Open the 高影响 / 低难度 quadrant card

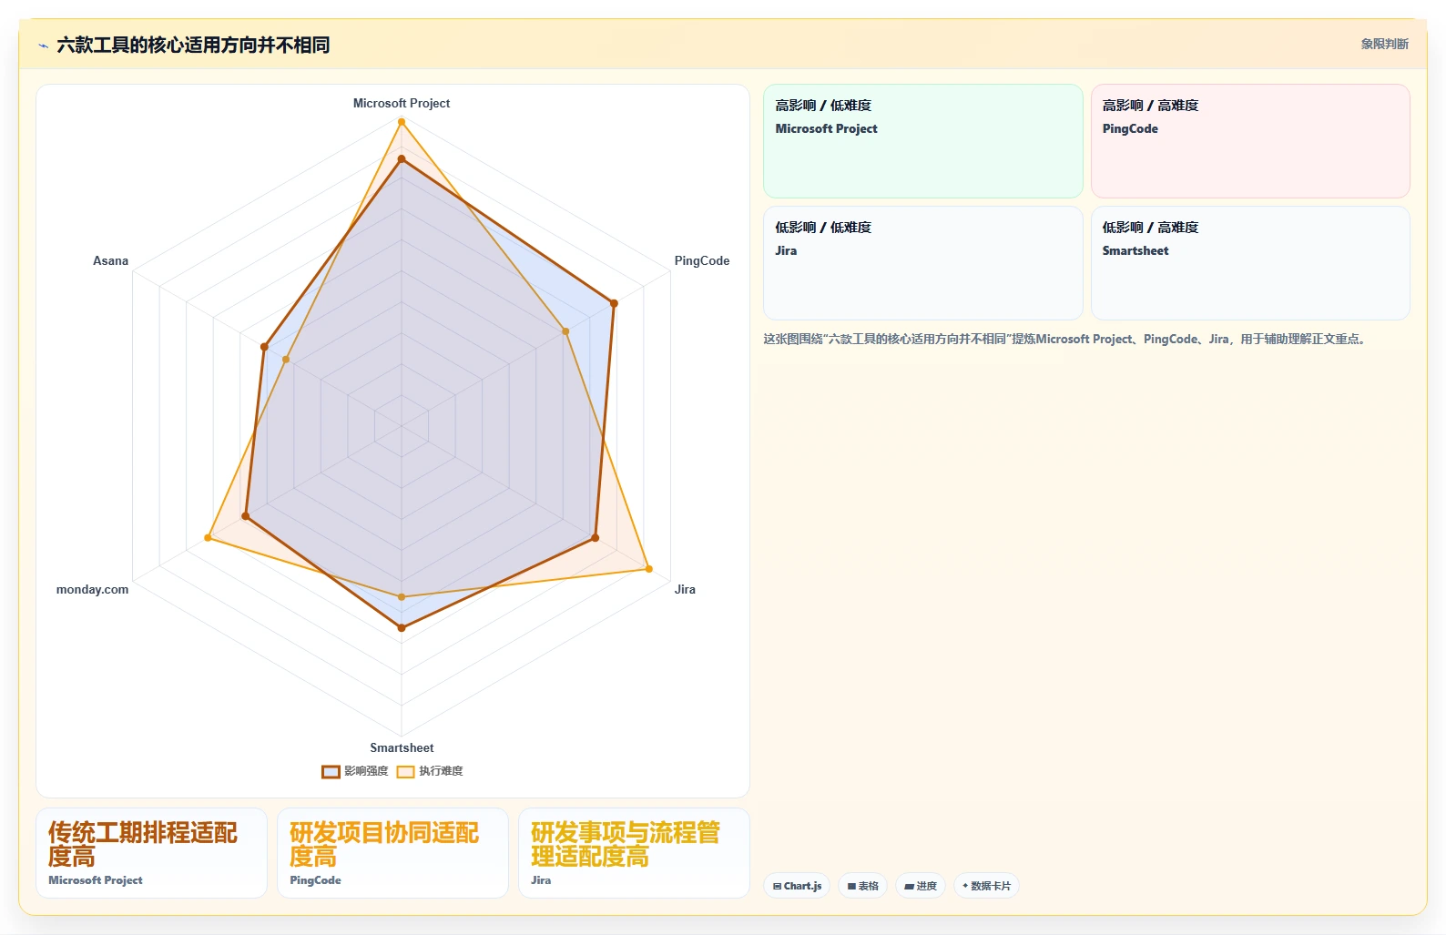(x=922, y=141)
